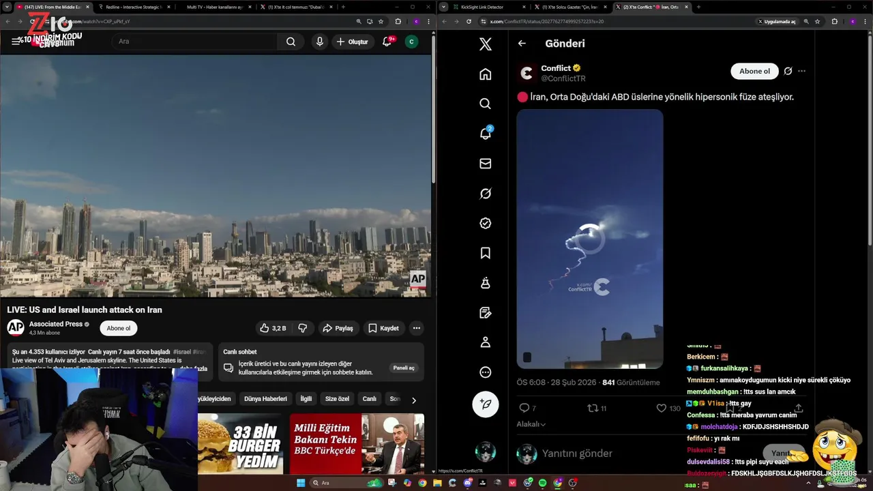Switch to Redline Interactive Strategic tab

(134, 7)
